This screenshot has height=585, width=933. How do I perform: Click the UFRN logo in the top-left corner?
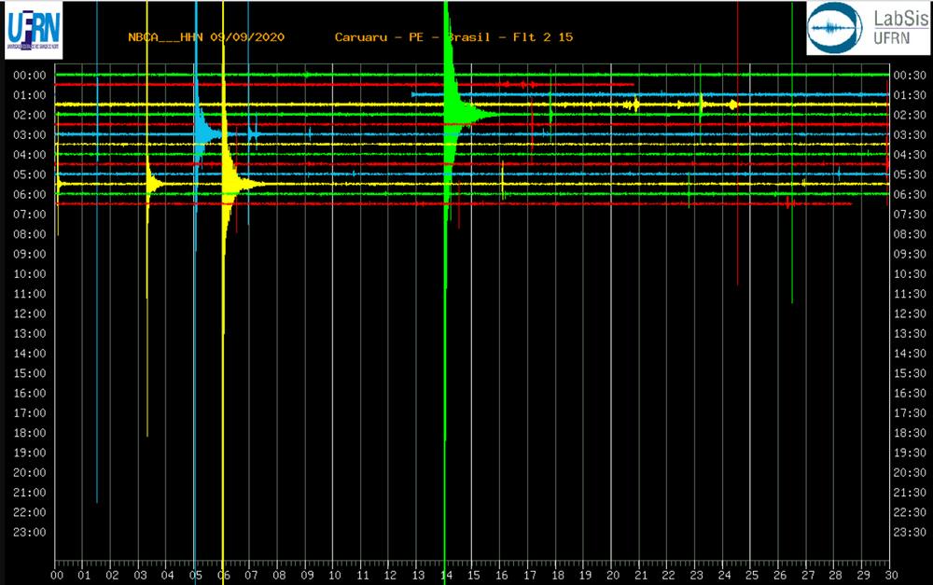point(34,29)
